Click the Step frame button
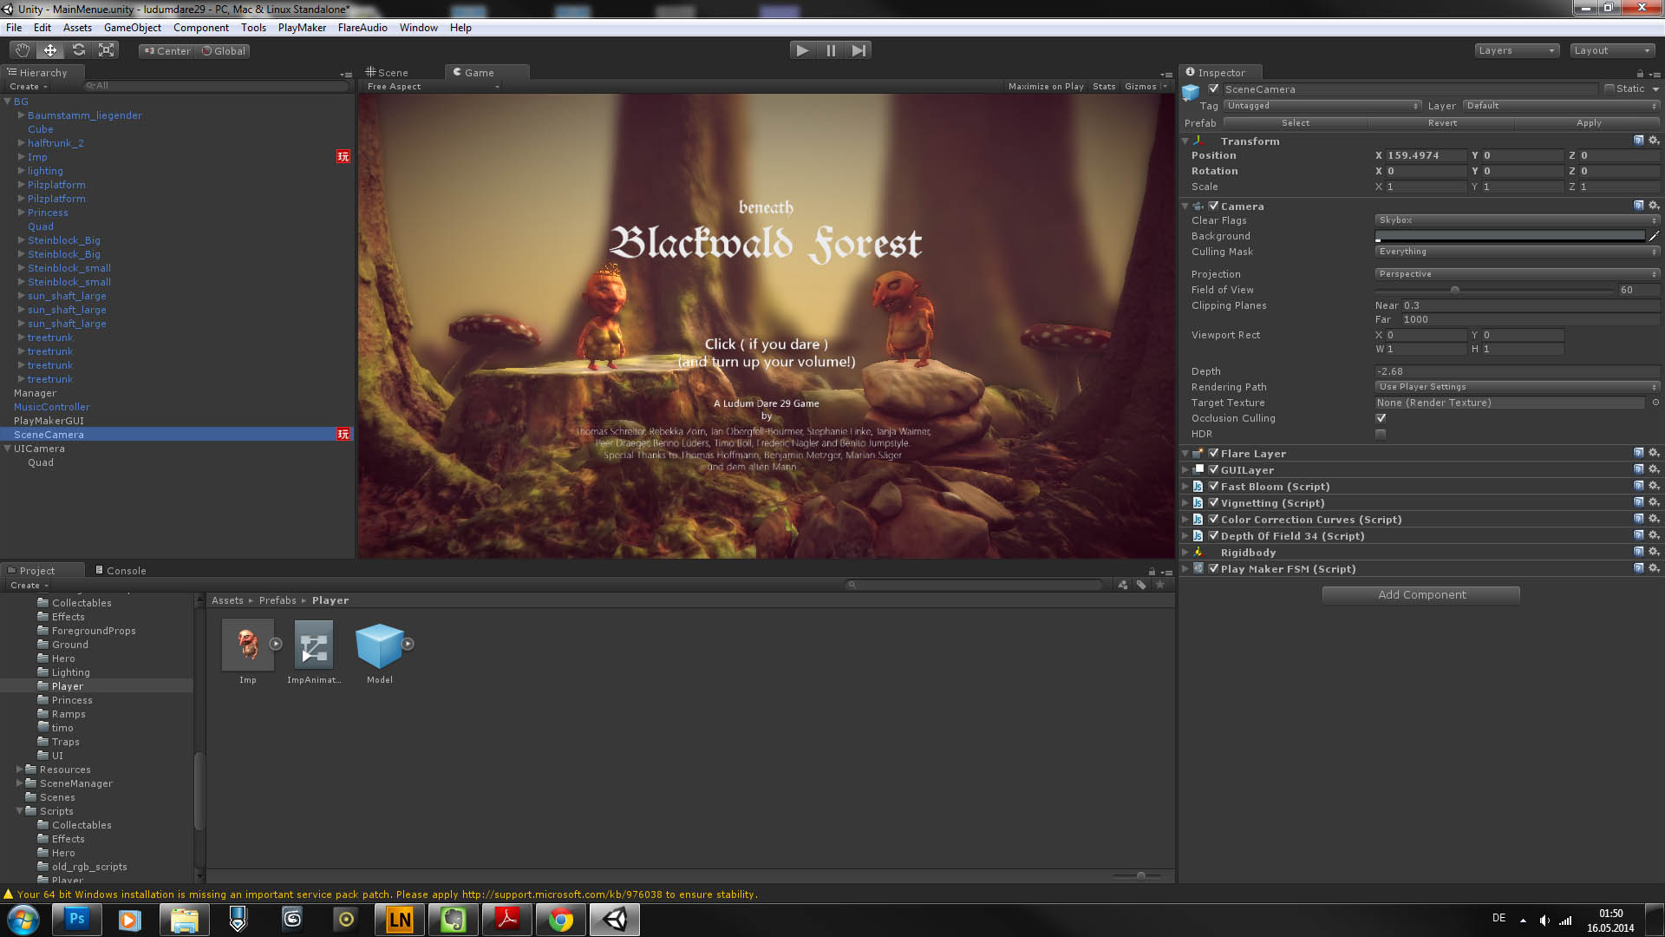This screenshot has width=1665, height=937. pos(859,50)
